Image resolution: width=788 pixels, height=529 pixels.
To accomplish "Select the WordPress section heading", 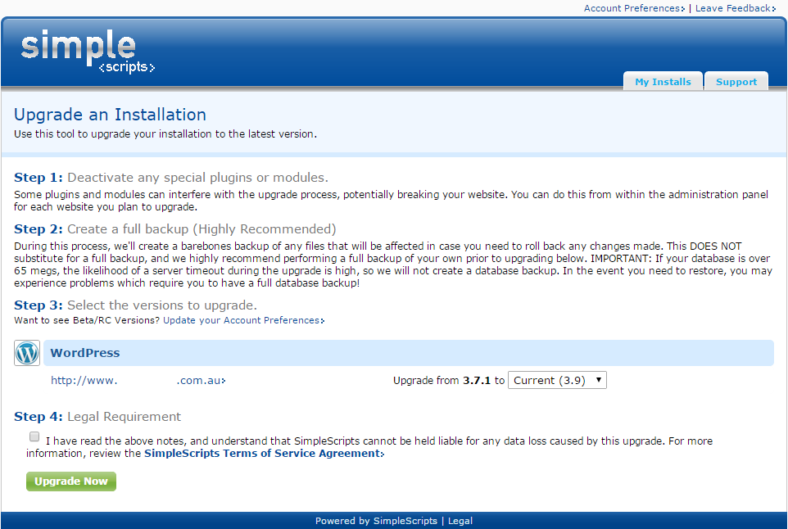I will [x=85, y=353].
